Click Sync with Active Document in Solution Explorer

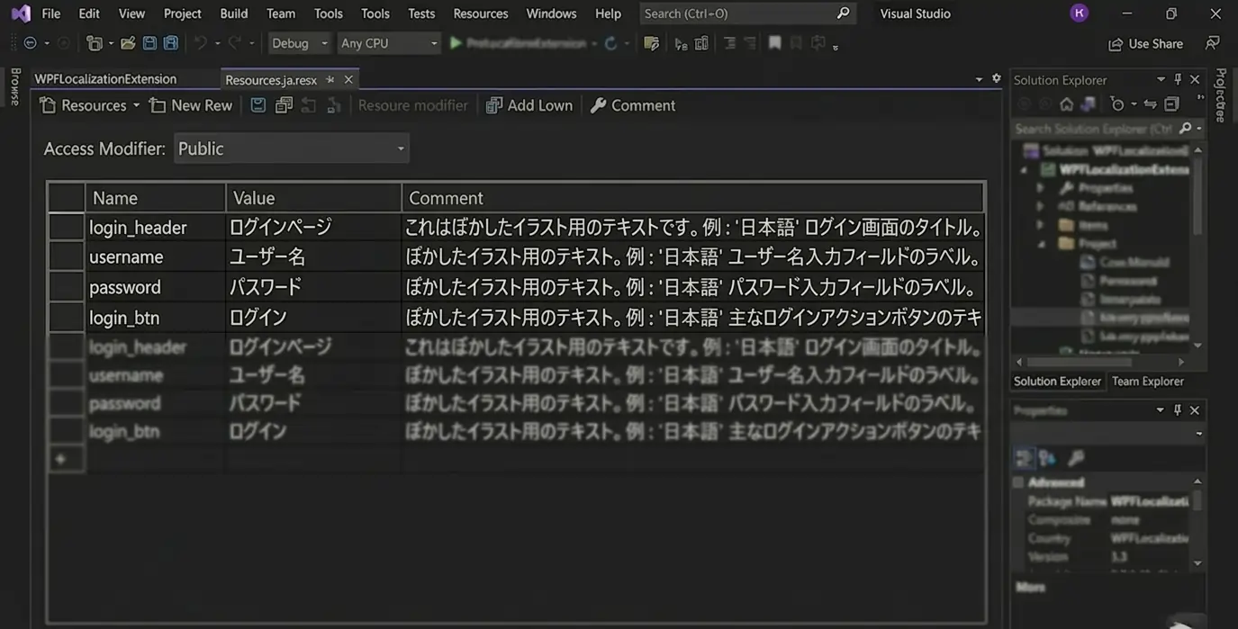coord(1151,103)
